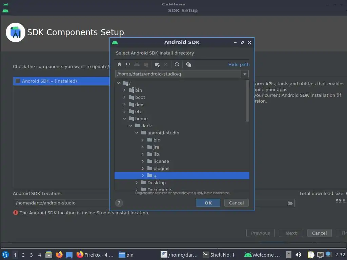This screenshot has width=347, height=260.
Task: Toggle show hidden files icon
Action: tap(188, 64)
